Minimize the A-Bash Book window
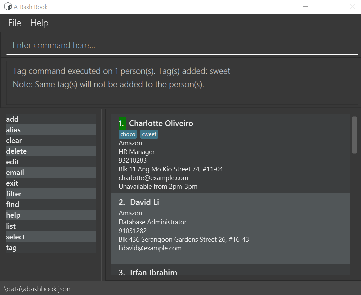361x295 pixels. tap(305, 7)
